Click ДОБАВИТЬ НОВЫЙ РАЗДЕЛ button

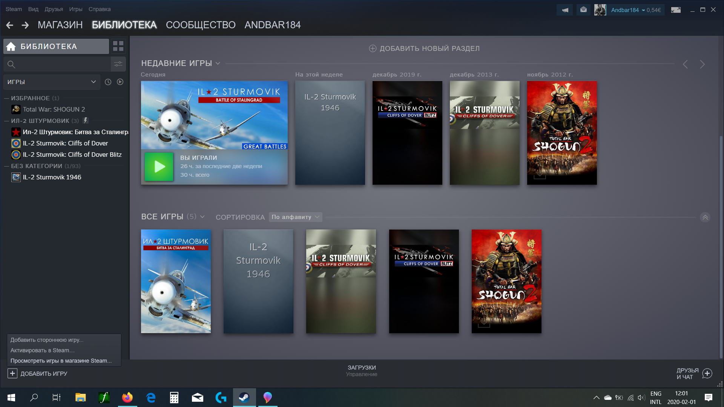[424, 48]
